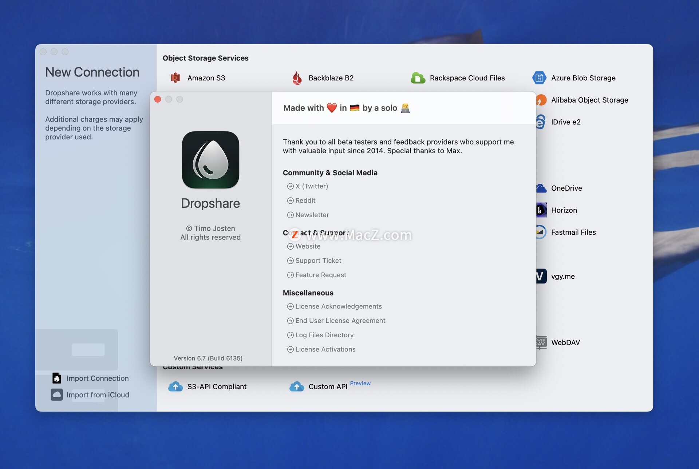Open the Support Ticket link
This screenshot has width=699, height=469.
tap(318, 261)
